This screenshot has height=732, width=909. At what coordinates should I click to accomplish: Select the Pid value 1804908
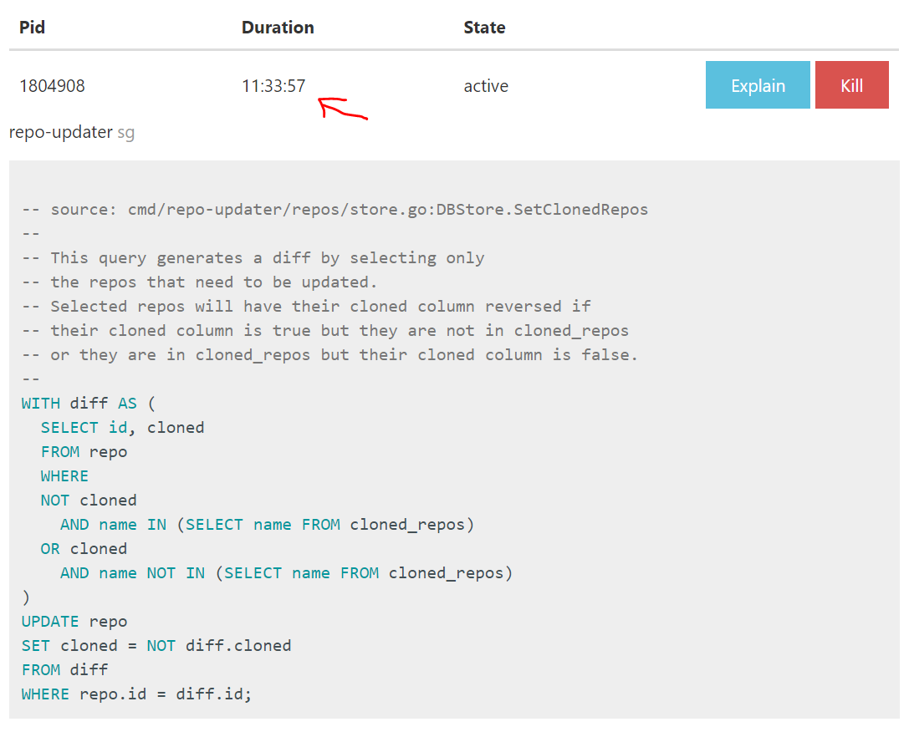point(52,86)
